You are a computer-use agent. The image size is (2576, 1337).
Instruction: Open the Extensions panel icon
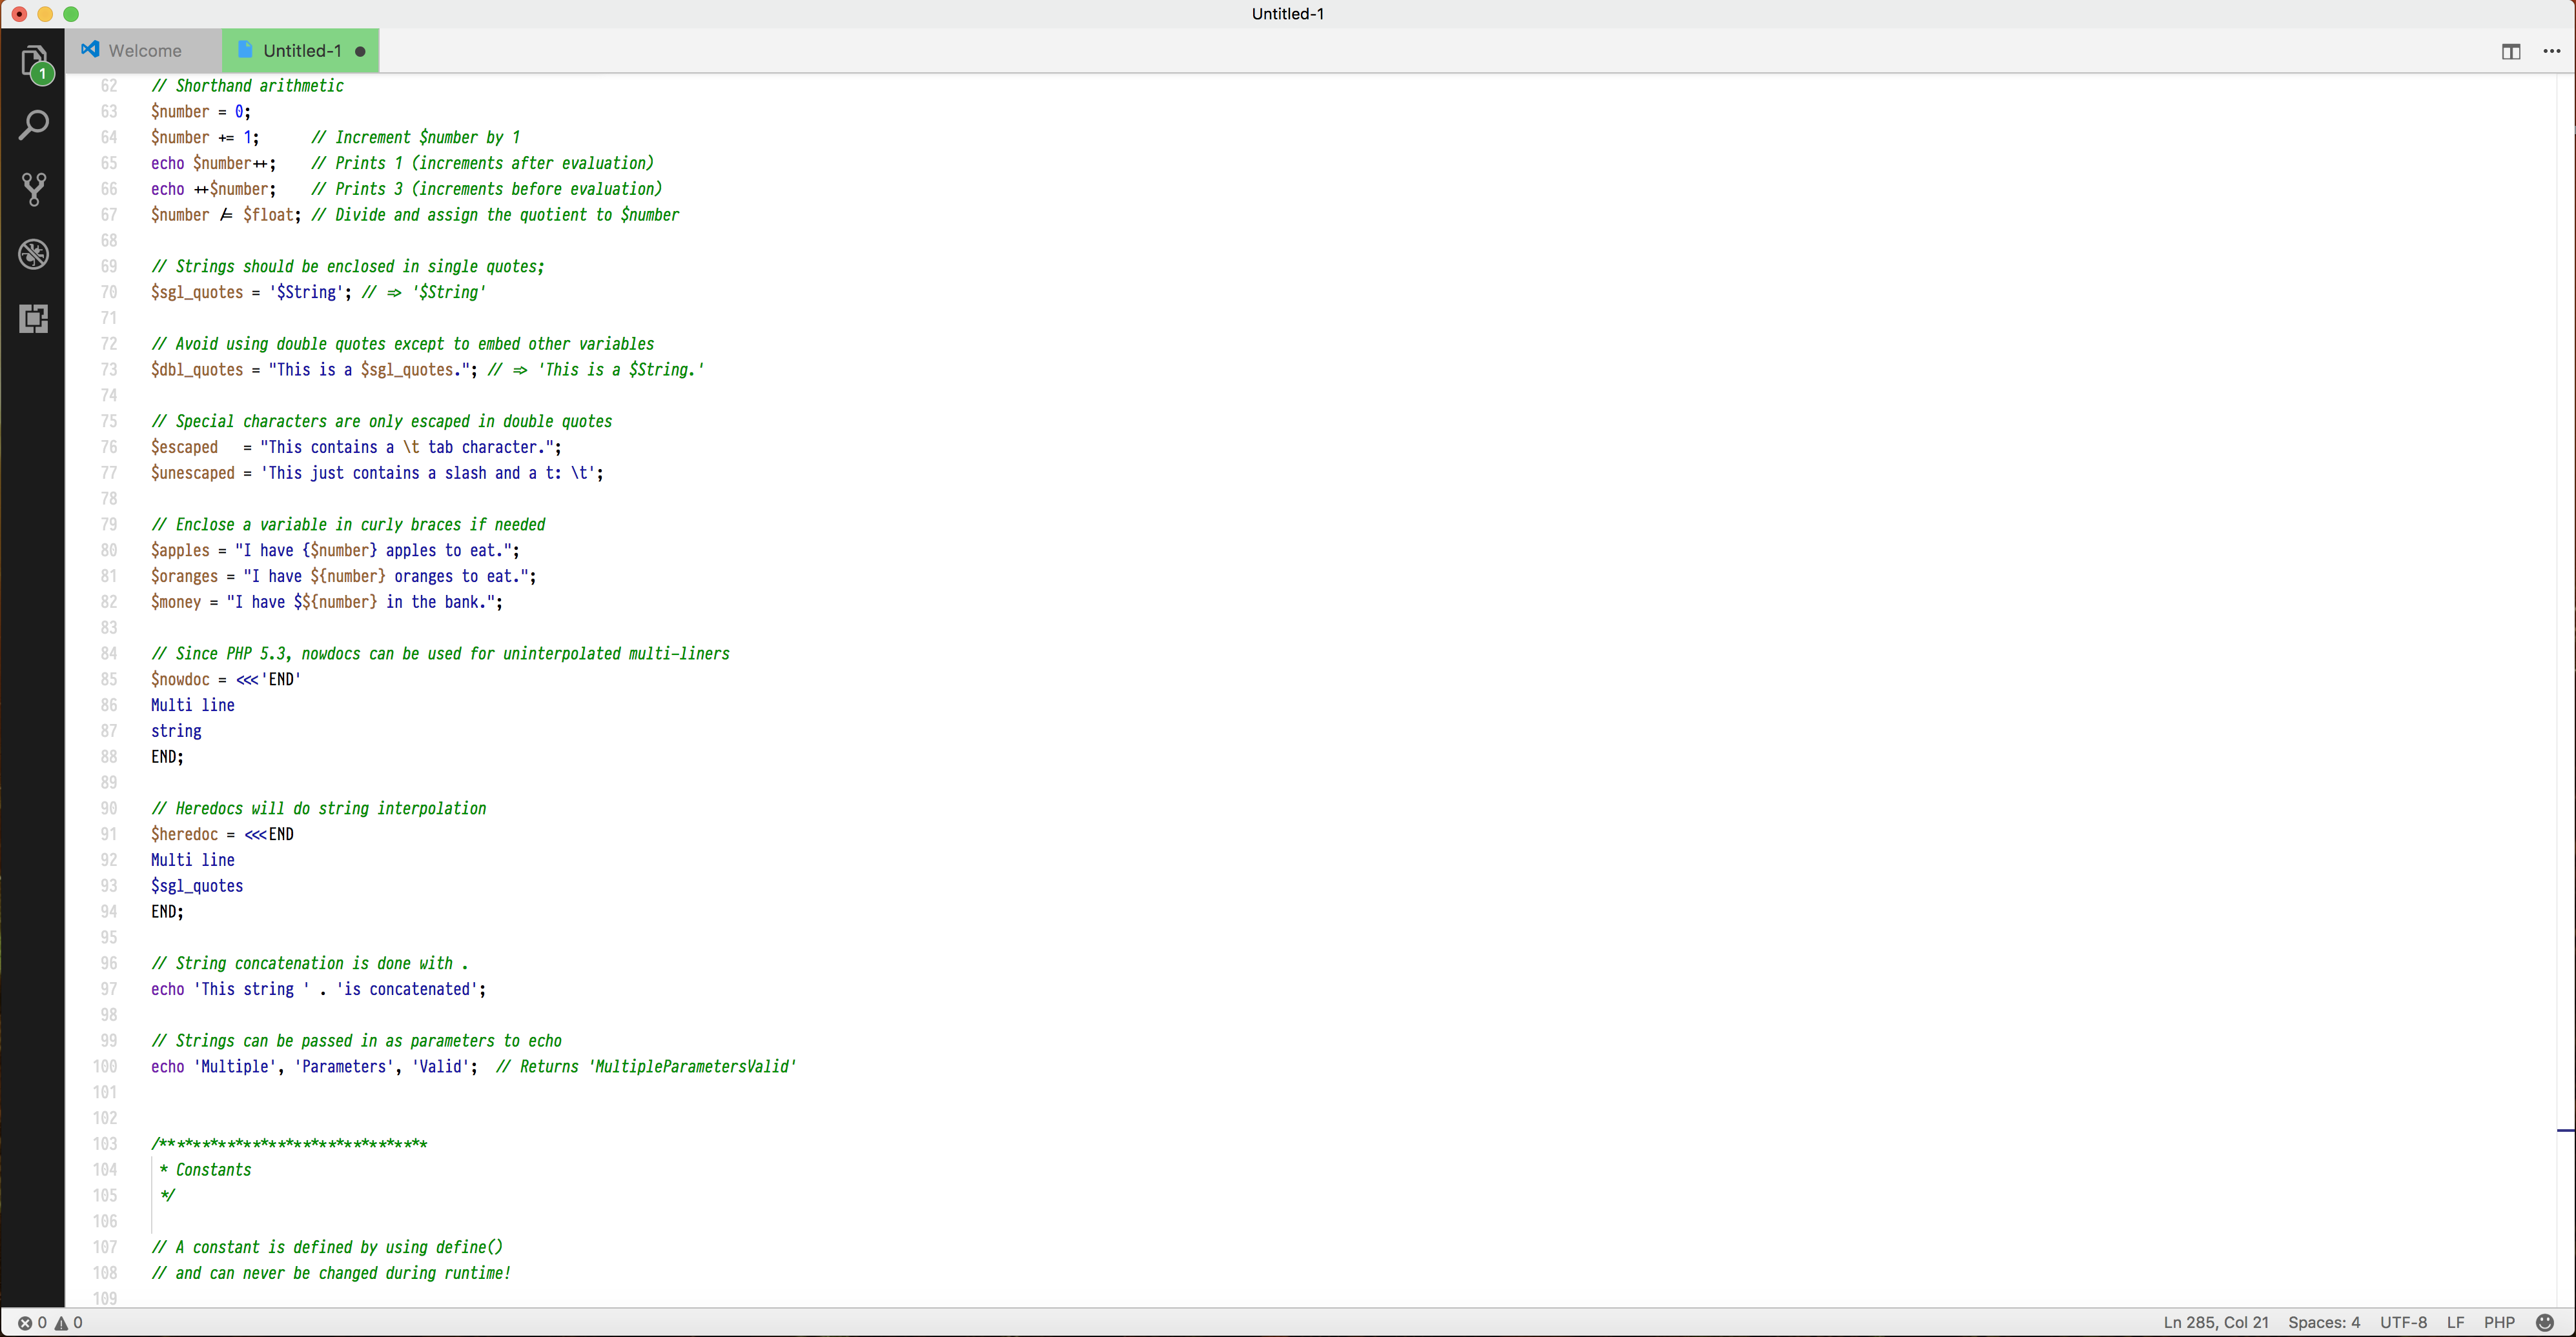coord(34,319)
